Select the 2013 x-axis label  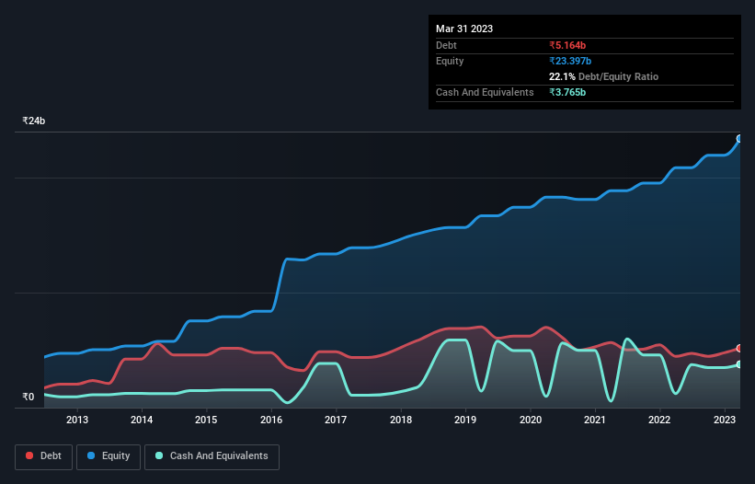click(x=77, y=420)
